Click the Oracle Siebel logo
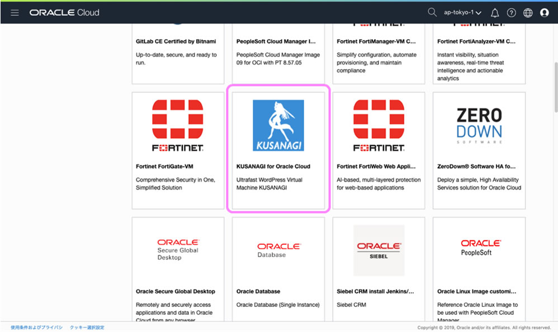Viewport: 558px width, 332px height. coord(379,250)
